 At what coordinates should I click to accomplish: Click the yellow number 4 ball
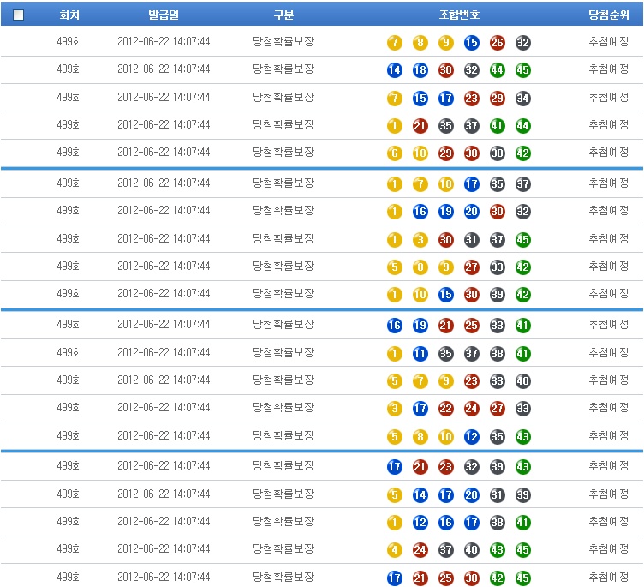coord(395,550)
